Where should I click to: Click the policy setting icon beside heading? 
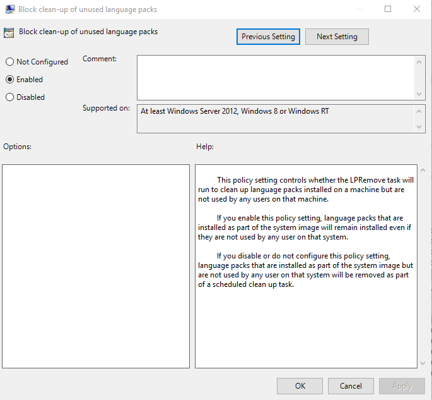[9, 33]
